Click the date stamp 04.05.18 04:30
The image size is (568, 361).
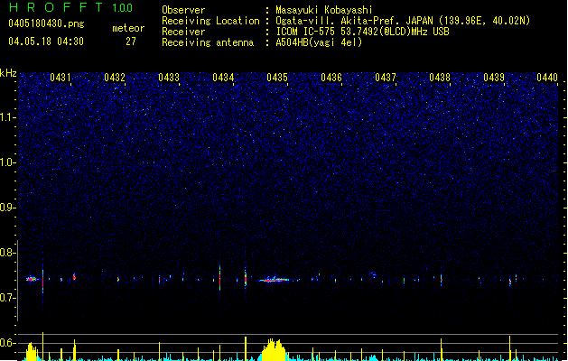[x=46, y=42]
